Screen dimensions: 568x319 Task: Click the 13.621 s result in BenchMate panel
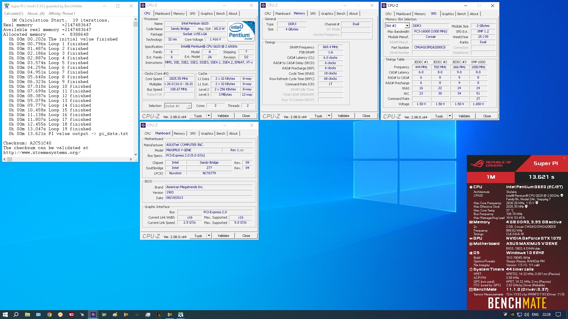tap(541, 177)
